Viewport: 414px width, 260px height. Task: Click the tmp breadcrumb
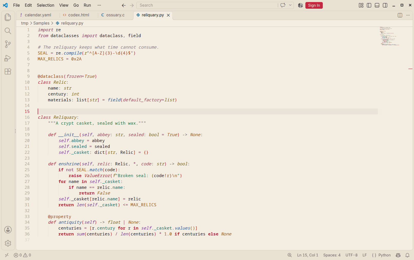point(25,23)
